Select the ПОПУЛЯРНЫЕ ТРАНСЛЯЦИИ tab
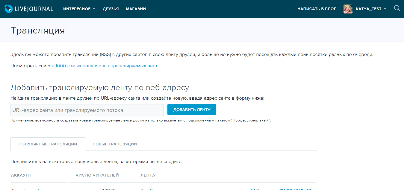The height and width of the screenshot is (190, 404). [48, 144]
